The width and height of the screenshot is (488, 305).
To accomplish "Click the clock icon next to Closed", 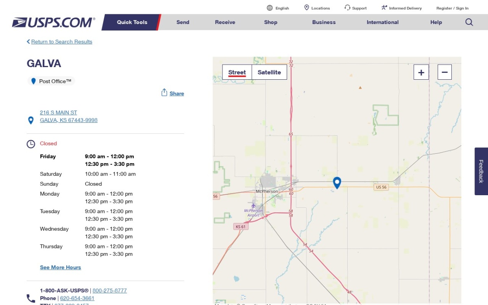I will [x=31, y=144].
